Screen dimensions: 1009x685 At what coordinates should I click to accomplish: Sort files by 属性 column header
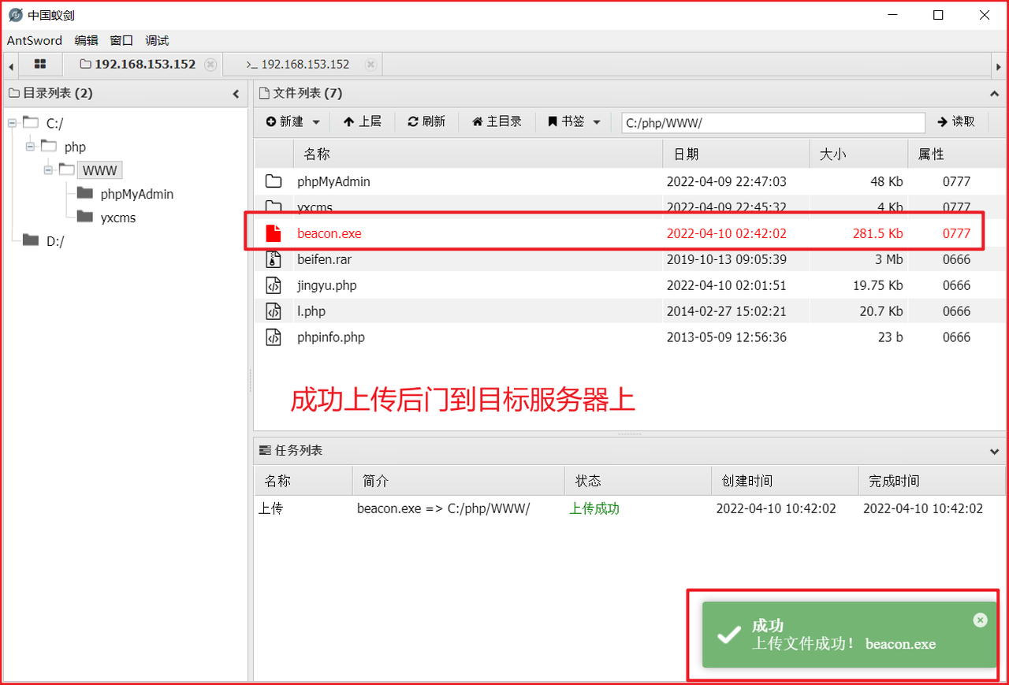pos(957,154)
